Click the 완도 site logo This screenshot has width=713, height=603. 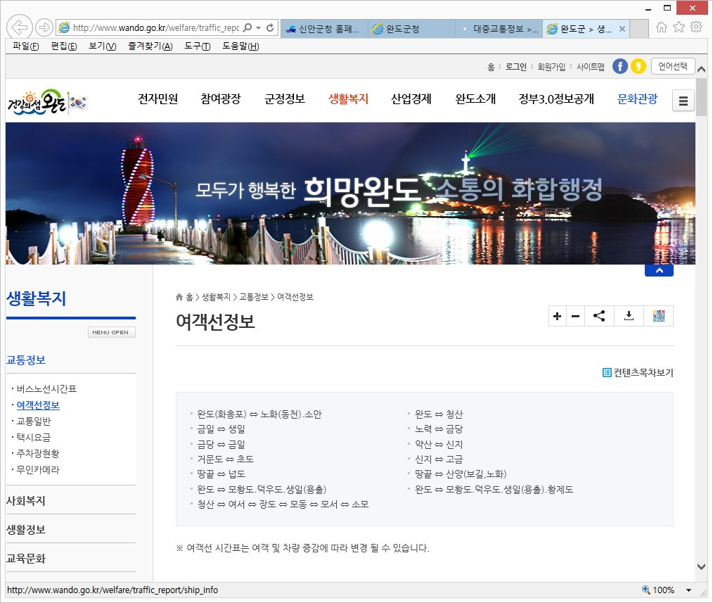47,102
